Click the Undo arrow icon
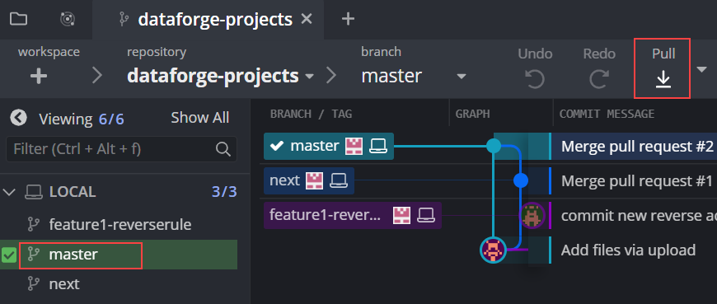Screen dimensions: 717x304 click(535, 79)
